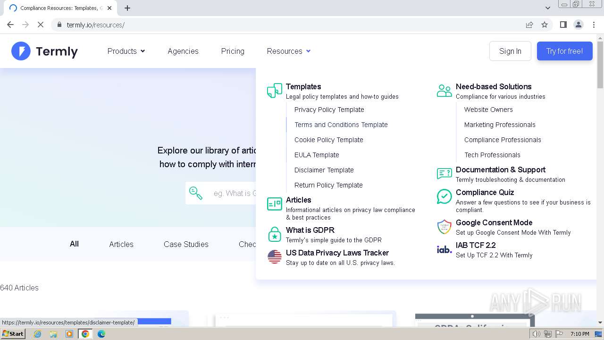The height and width of the screenshot is (340, 604).
Task: Open the US Data Privacy Laws Tracker
Action: pyautogui.click(x=337, y=253)
